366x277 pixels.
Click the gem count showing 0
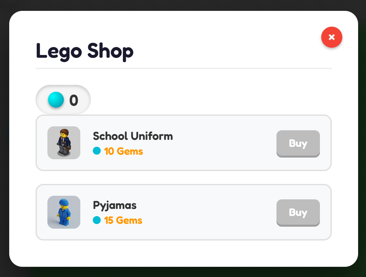point(74,100)
